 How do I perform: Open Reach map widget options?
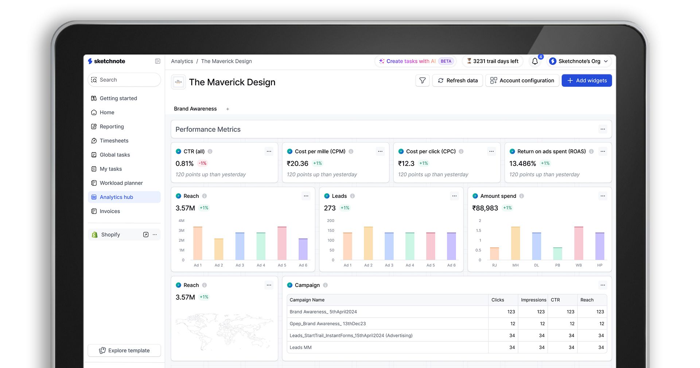pos(269,285)
